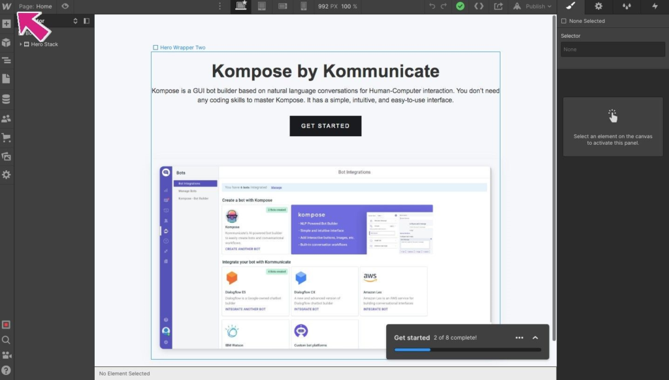
Task: Expand the Hero Stack tree item
Action: (x=20, y=44)
